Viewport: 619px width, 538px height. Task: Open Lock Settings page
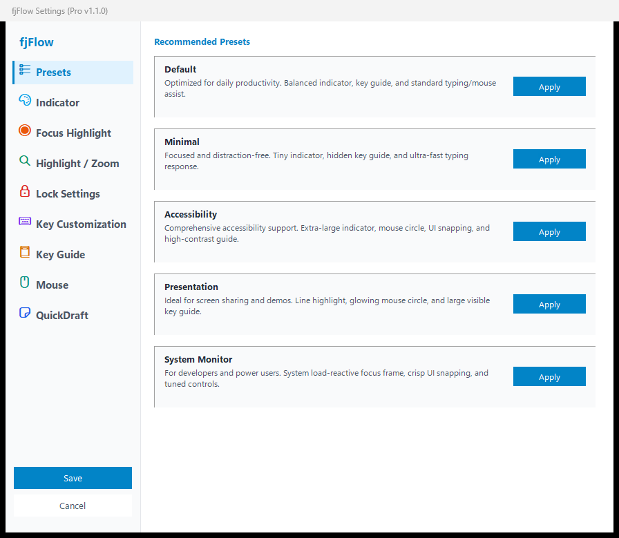(x=73, y=194)
